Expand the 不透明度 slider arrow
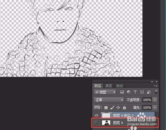 pos(155,100)
